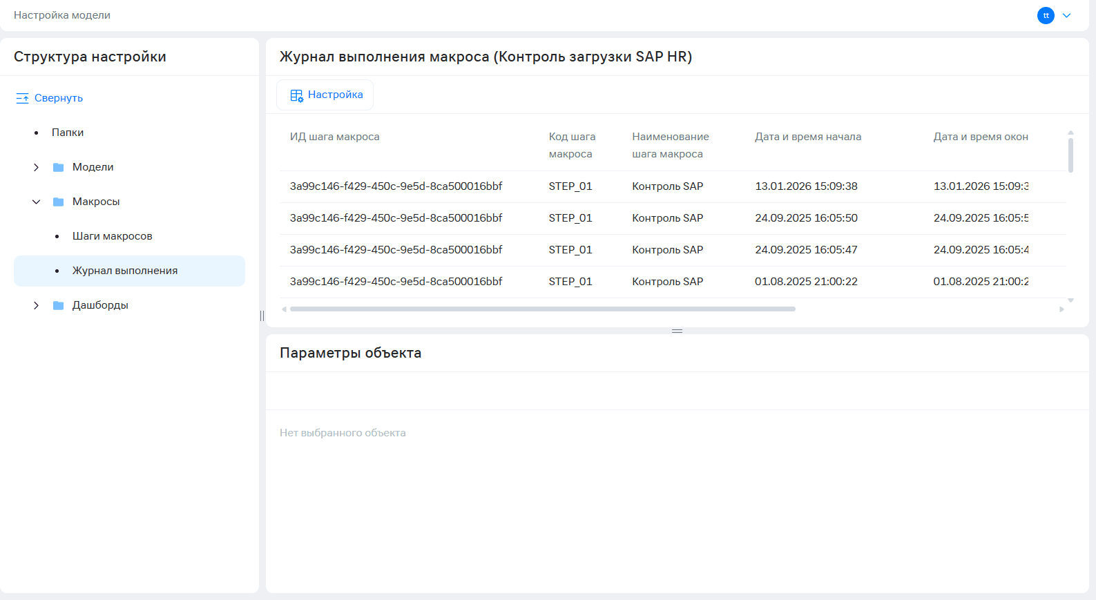
Task: Click the vertical scrollbar down arrow
Action: [1070, 300]
